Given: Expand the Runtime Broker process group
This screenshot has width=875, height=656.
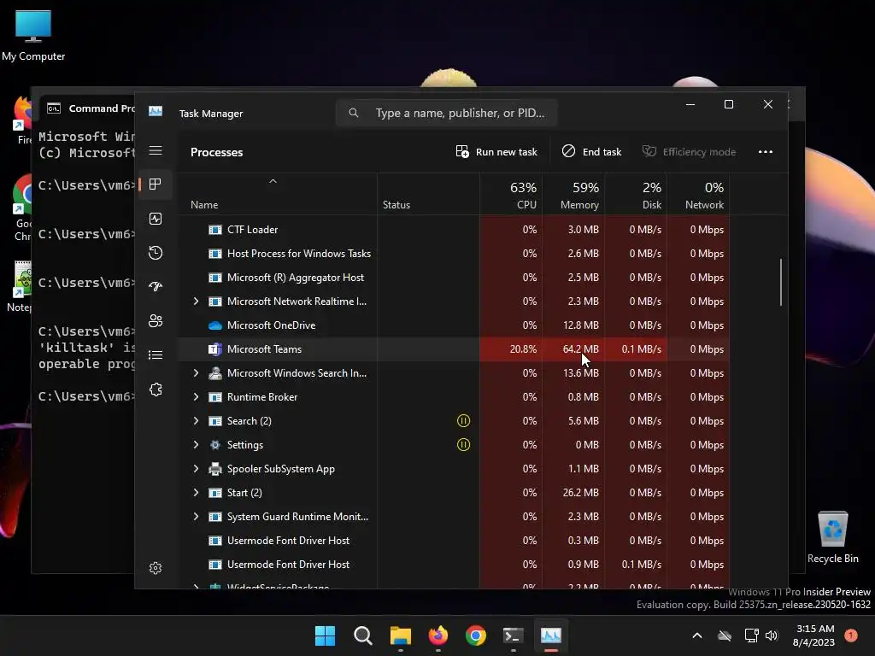Looking at the screenshot, I should [196, 397].
